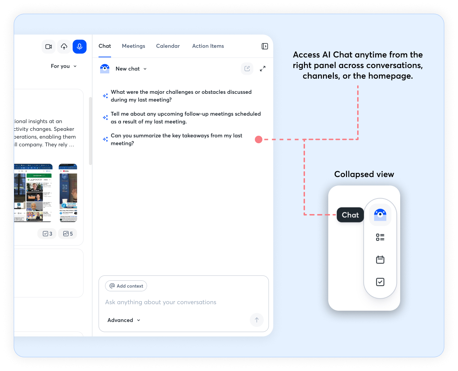Open the For you dropdown
The height and width of the screenshot is (371, 458).
64,66
